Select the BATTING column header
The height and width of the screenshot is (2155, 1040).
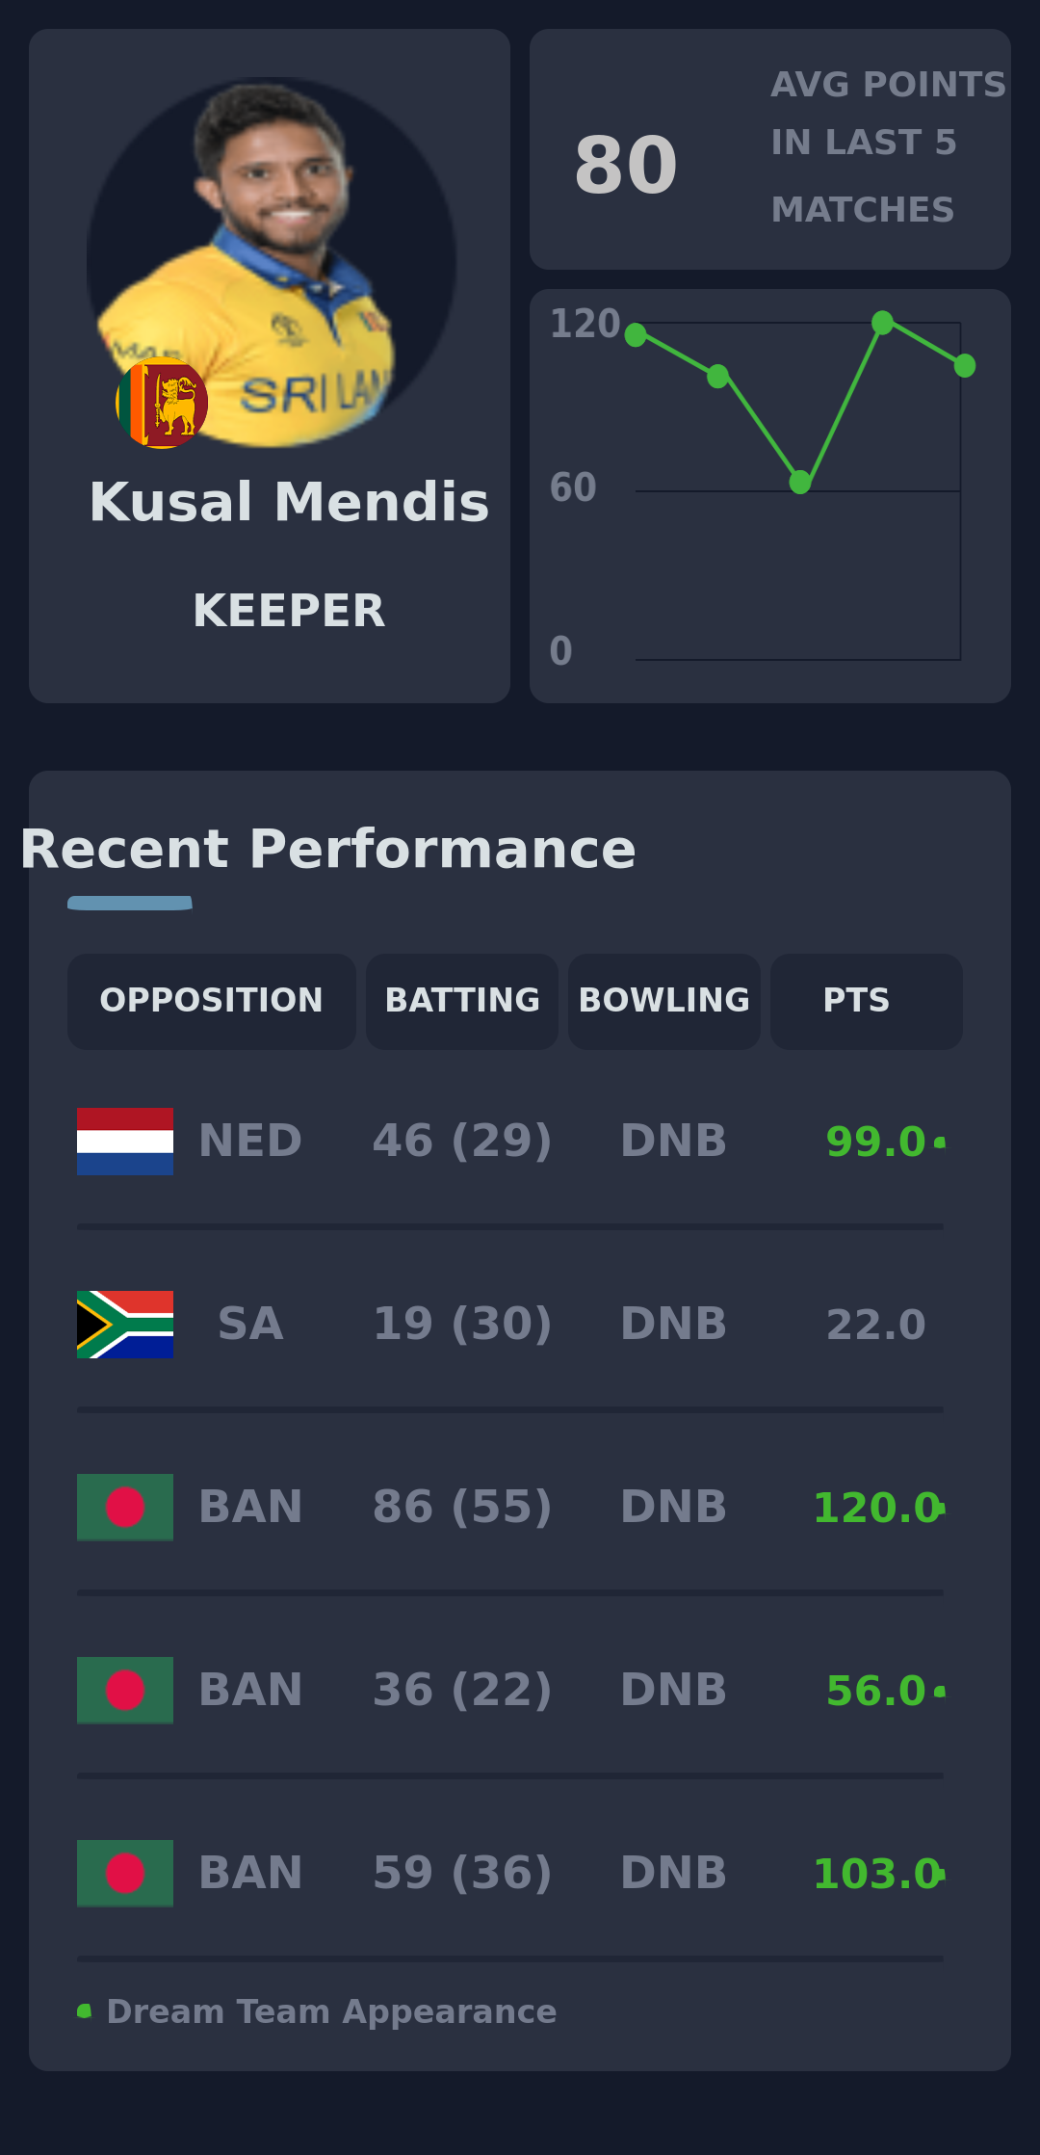(462, 1001)
